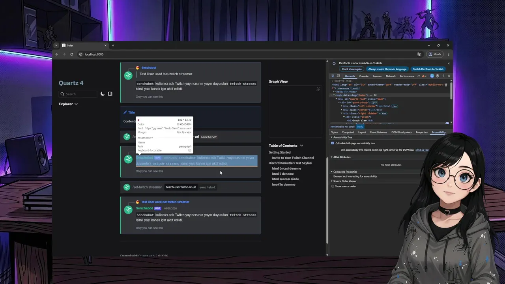Collapse the right sidebar div node
Image resolution: width=505 pixels, height=284 pixels.
tap(341, 113)
